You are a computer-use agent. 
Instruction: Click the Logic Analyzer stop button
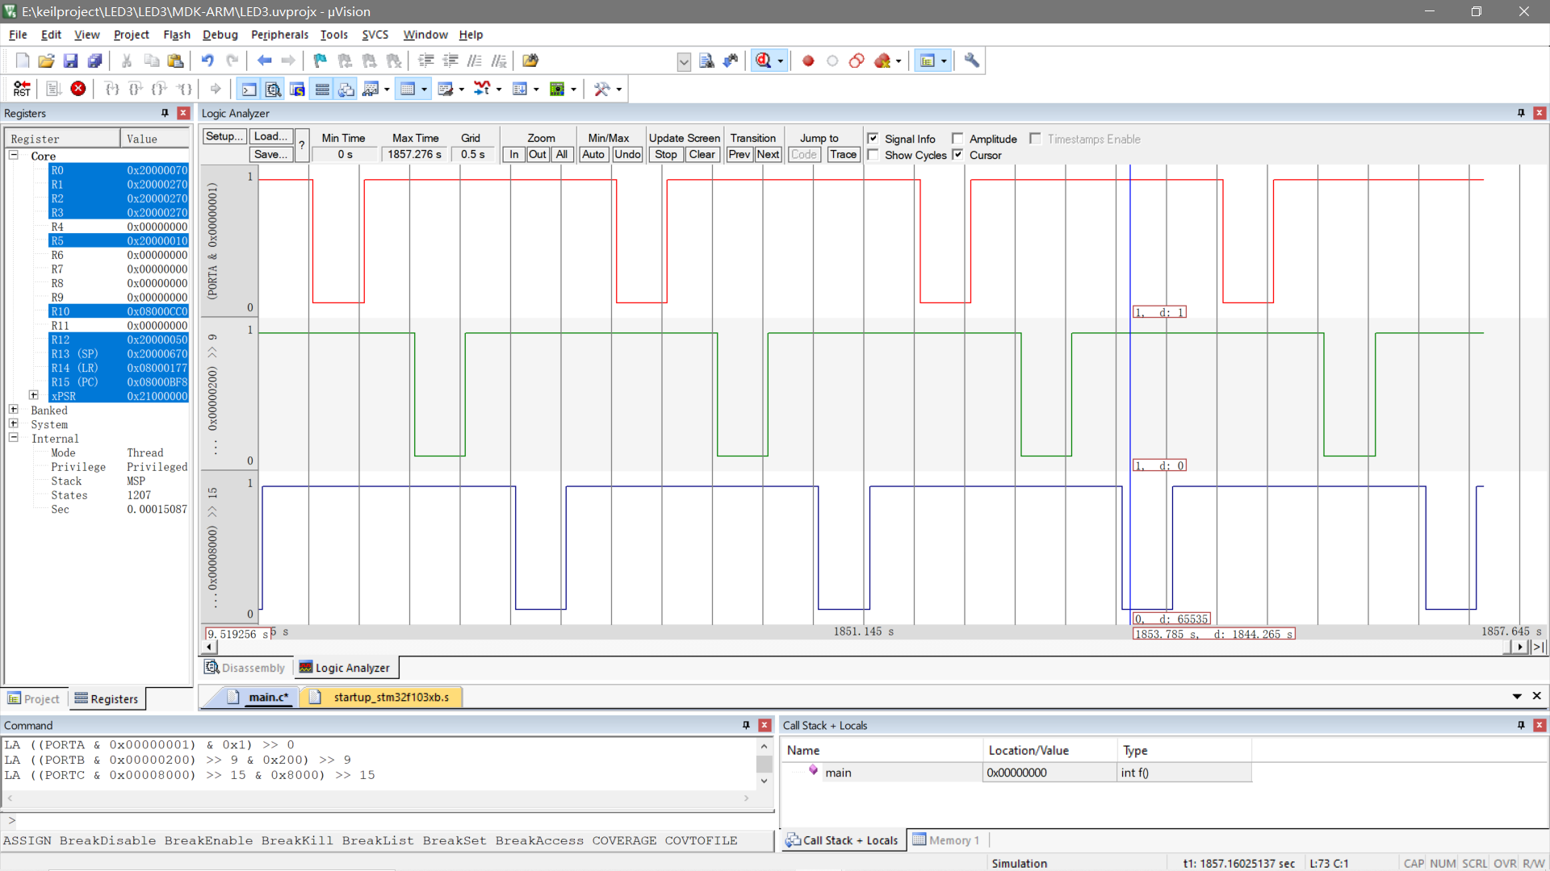(x=665, y=154)
